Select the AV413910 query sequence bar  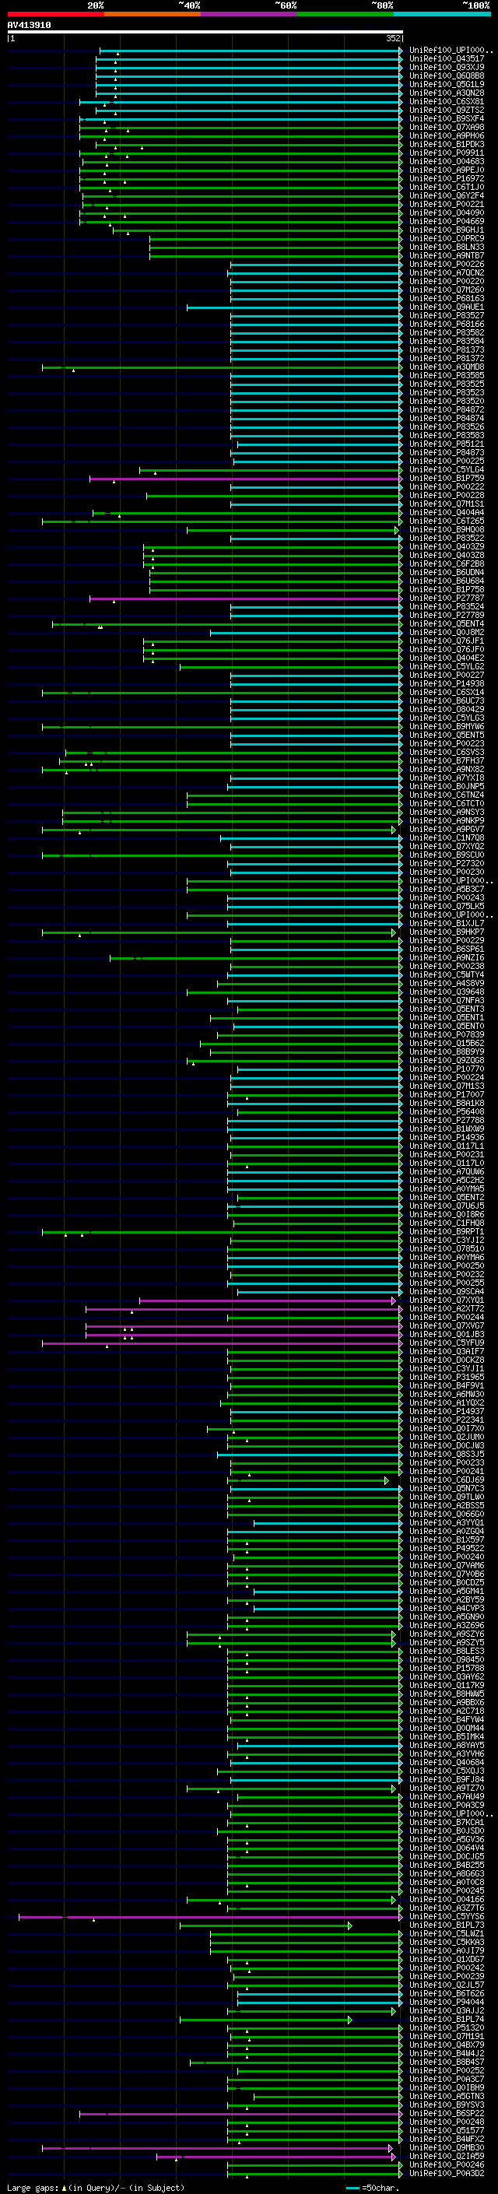pos(205,33)
